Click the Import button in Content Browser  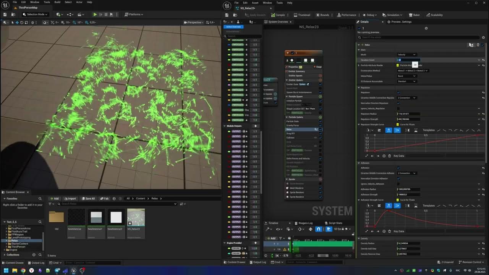click(70, 199)
